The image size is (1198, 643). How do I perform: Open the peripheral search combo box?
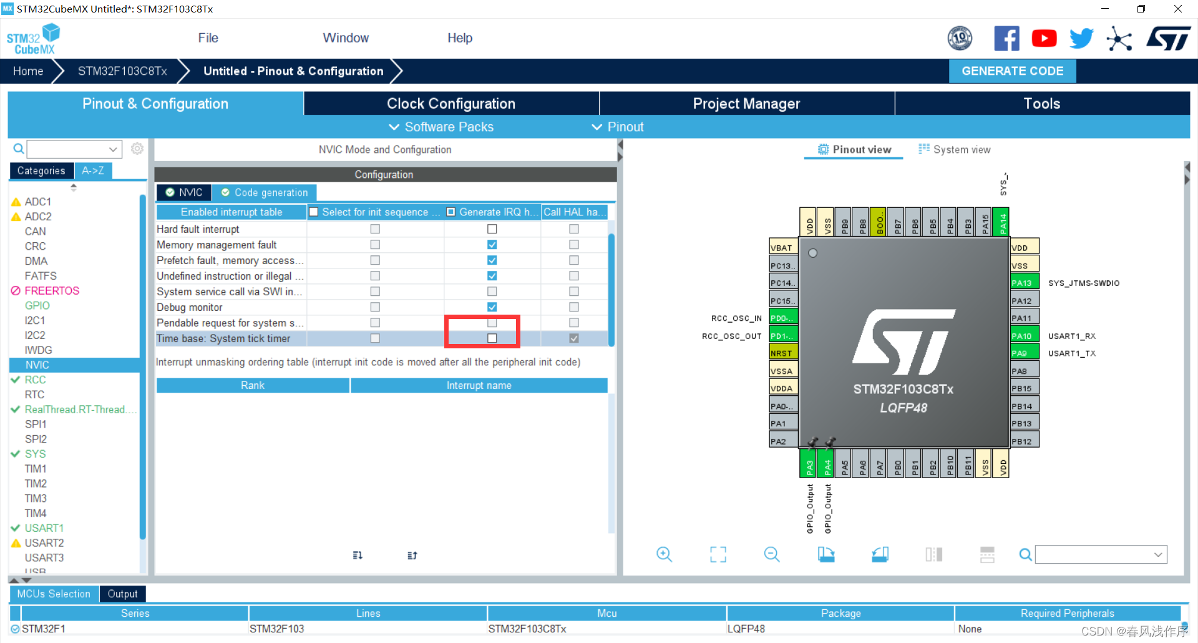pyautogui.click(x=74, y=149)
